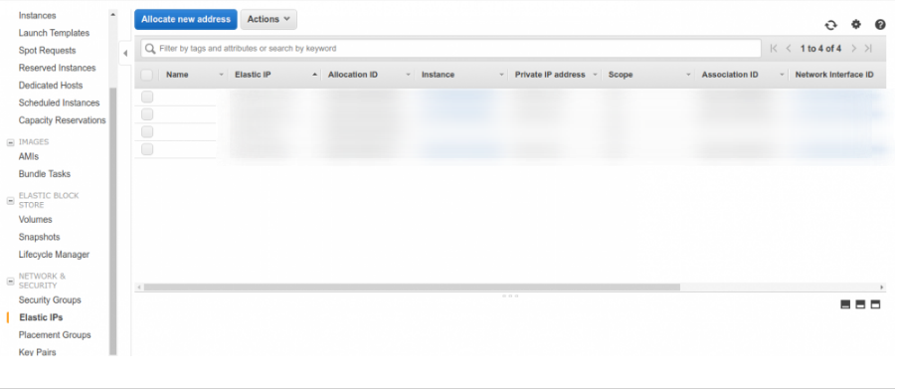Go to previous page of results

tap(789, 49)
